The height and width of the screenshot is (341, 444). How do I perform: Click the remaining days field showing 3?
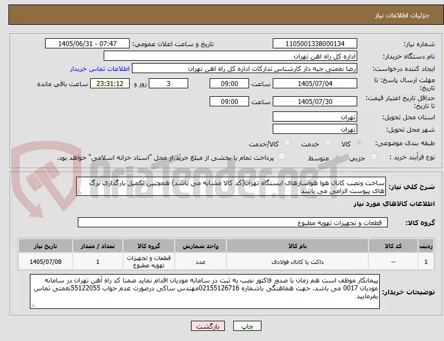click(x=168, y=83)
